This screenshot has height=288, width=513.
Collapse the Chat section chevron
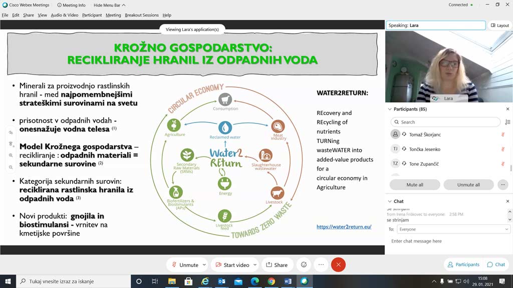[x=390, y=201]
